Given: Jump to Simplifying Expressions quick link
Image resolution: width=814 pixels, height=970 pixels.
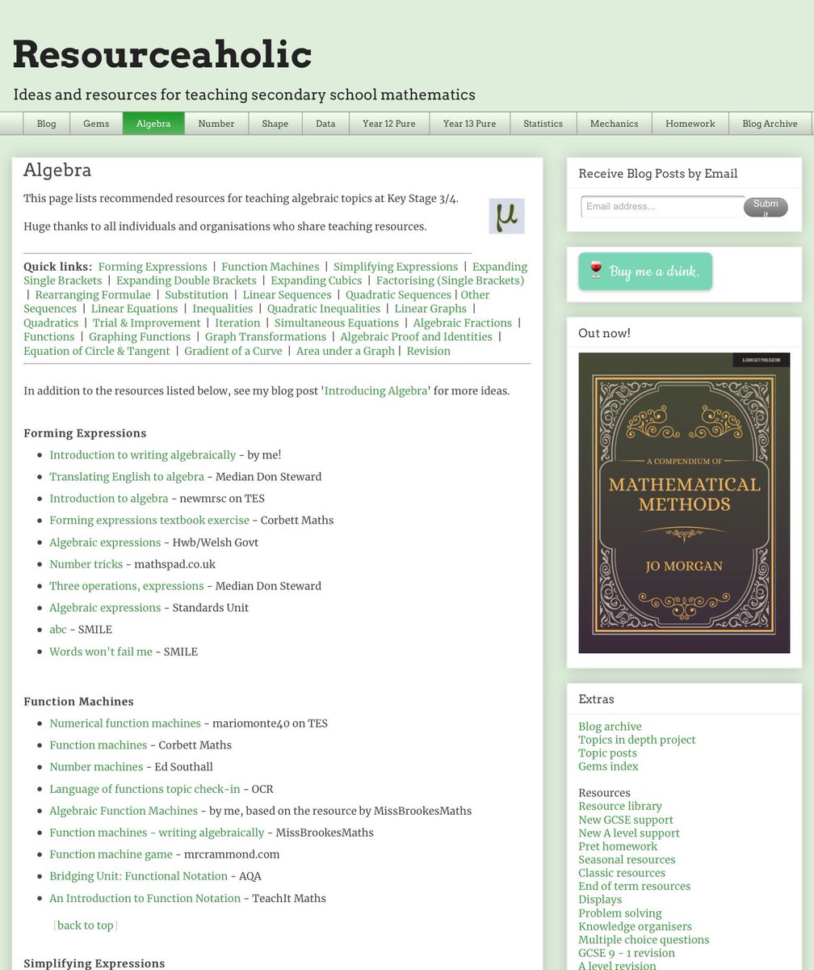Looking at the screenshot, I should tap(396, 267).
